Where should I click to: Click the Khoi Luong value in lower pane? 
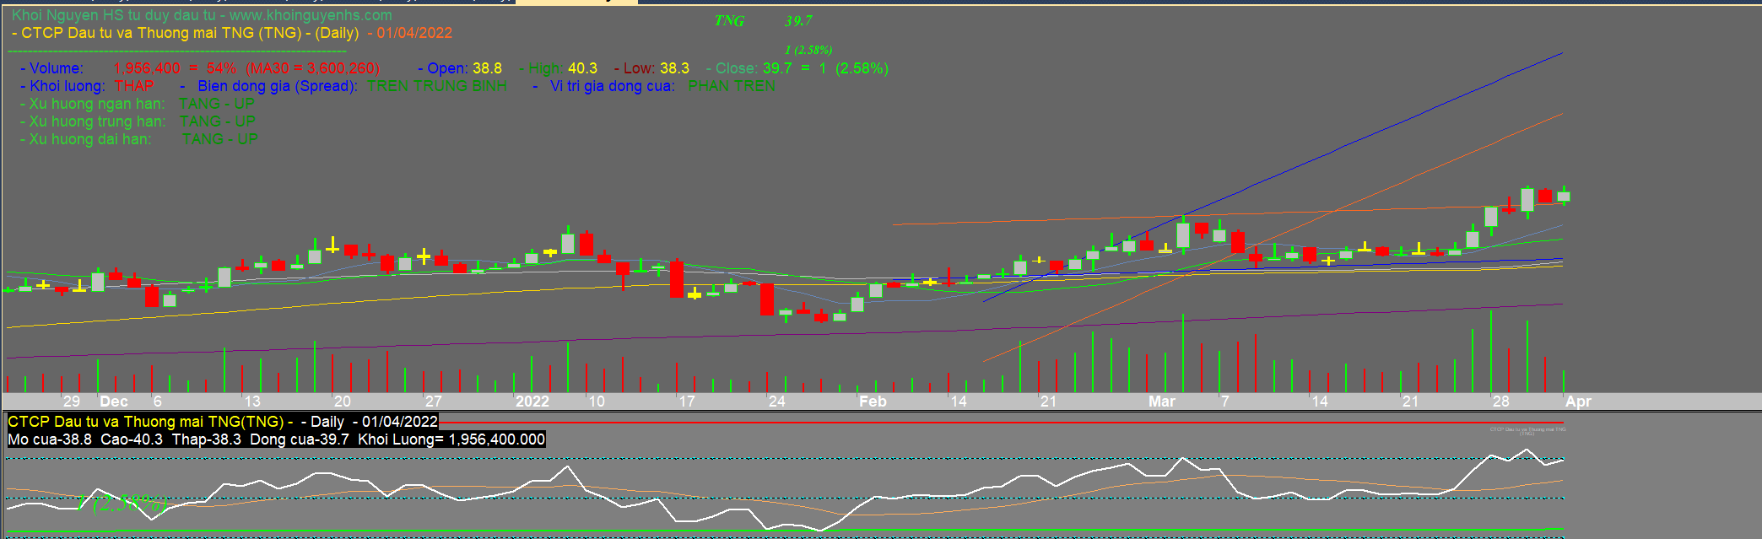tap(496, 439)
